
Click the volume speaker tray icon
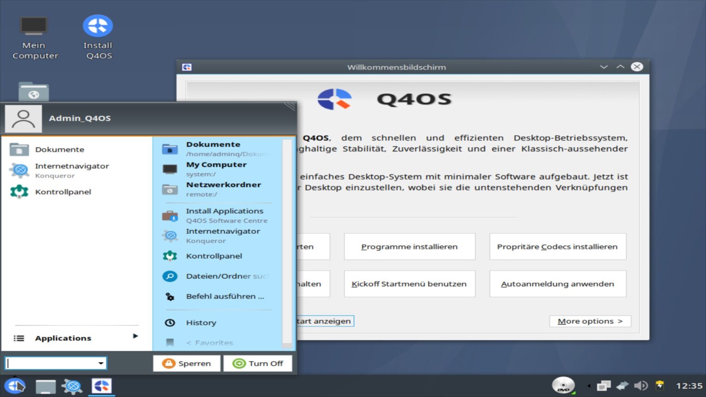pos(641,386)
